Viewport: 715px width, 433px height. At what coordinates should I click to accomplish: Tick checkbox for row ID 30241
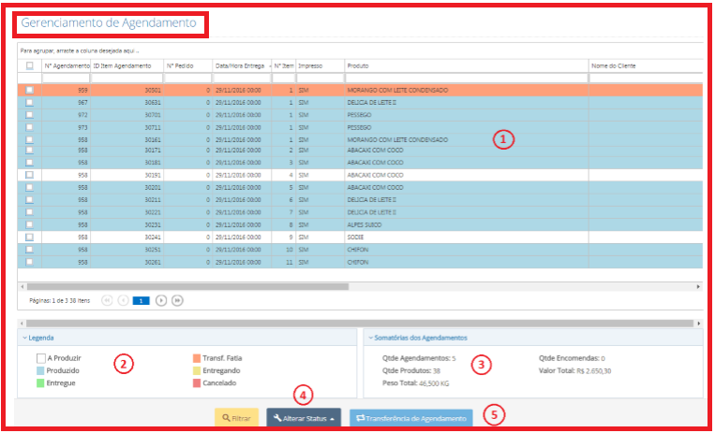[30, 238]
